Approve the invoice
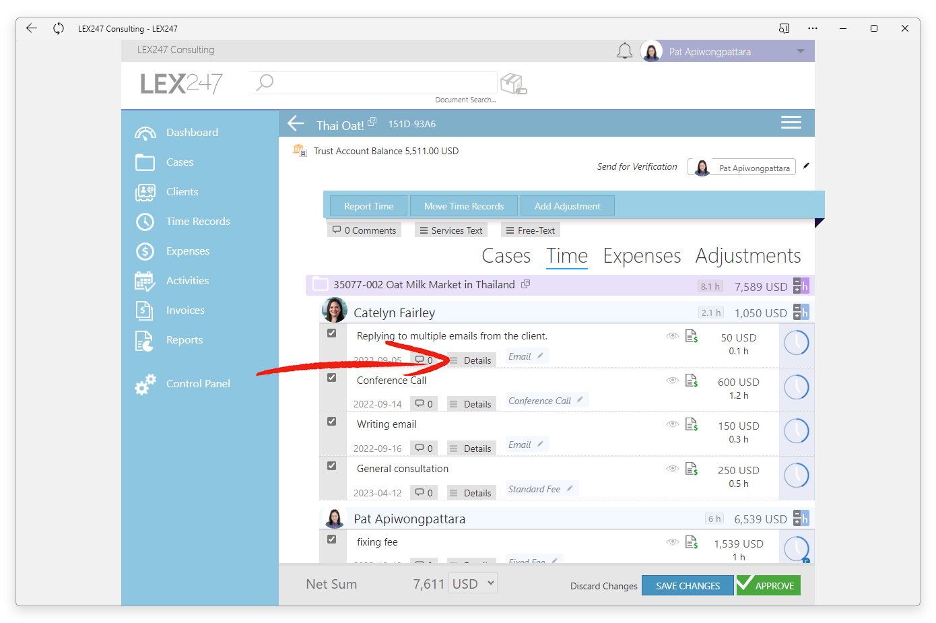Image resolution: width=936 pixels, height=623 pixels. pyautogui.click(x=768, y=585)
